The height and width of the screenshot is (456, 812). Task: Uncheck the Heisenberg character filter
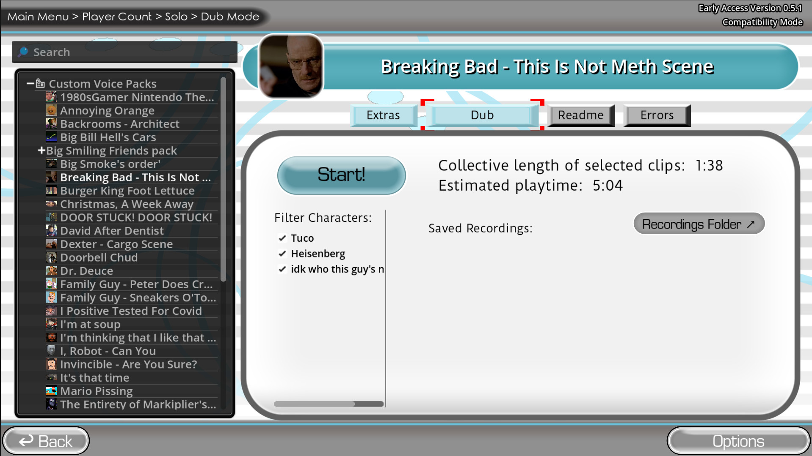pyautogui.click(x=282, y=254)
